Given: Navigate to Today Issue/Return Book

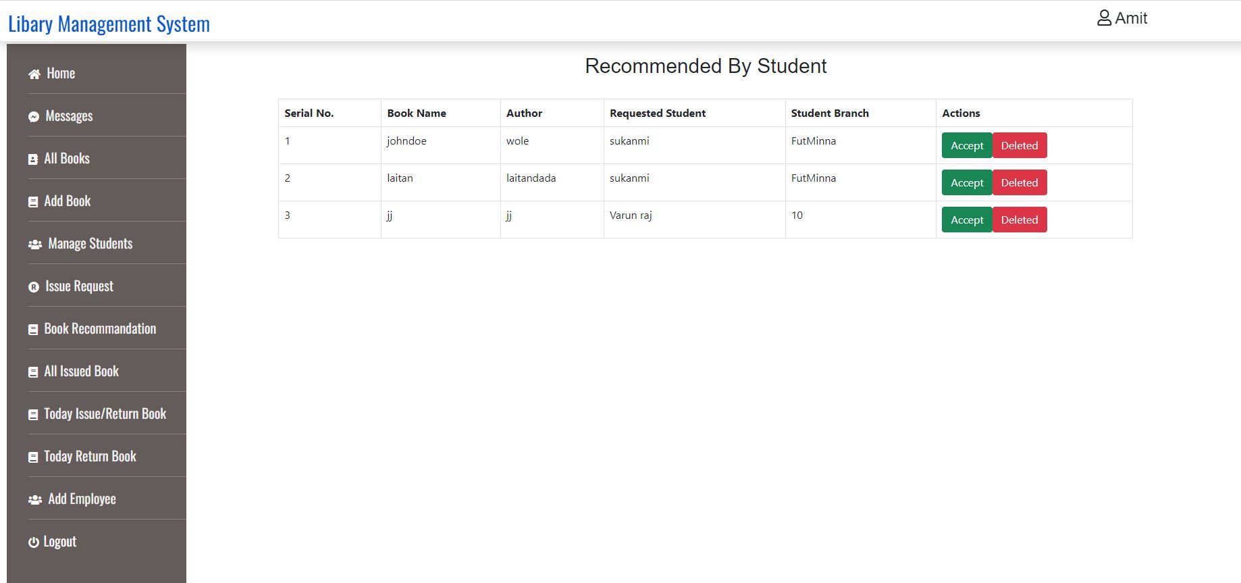Looking at the screenshot, I should [x=104, y=414].
